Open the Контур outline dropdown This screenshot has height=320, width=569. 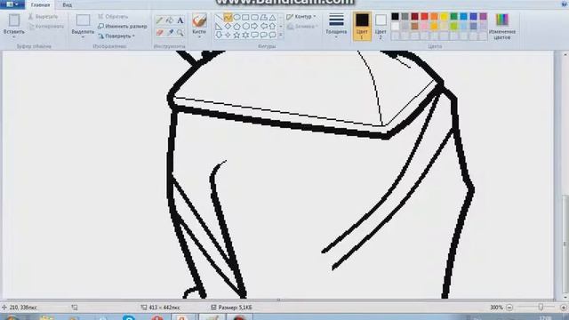click(x=301, y=17)
